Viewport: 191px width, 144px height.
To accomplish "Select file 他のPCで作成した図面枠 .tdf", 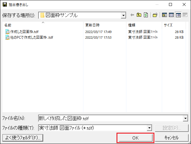I will pos(32,37).
